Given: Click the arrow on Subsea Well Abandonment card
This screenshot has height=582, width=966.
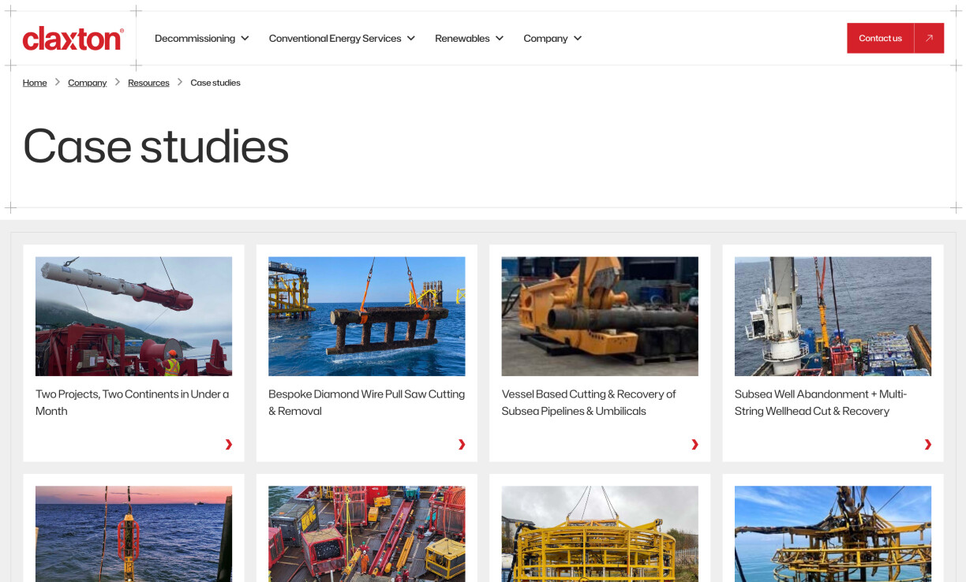Looking at the screenshot, I should point(927,444).
